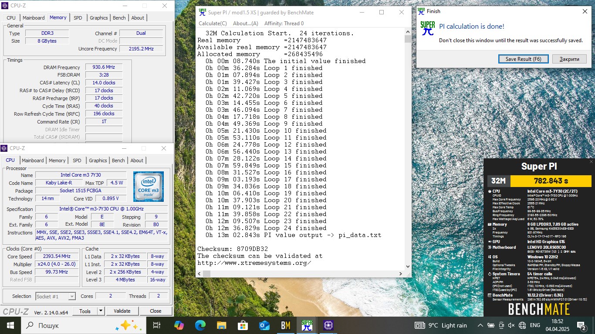The height and width of the screenshot is (334, 595).
Task: Open the notification center icon
Action: 582,325
